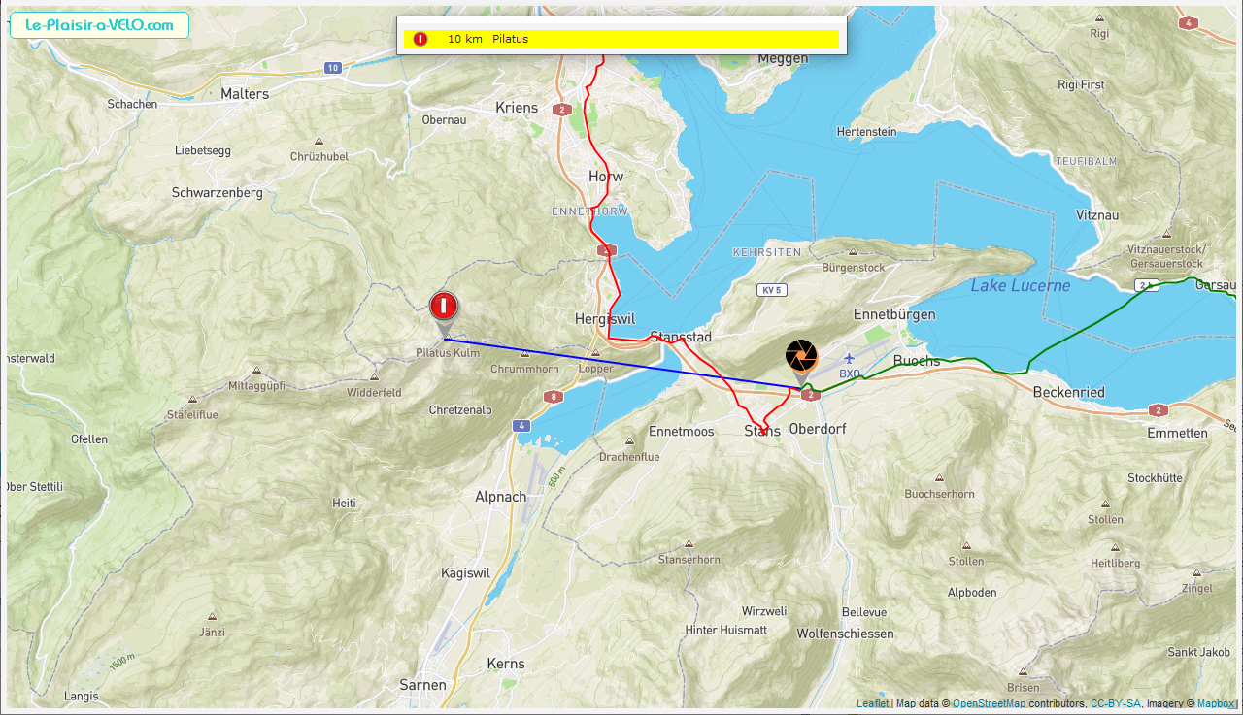Click route 10 shield near Malters

click(333, 68)
